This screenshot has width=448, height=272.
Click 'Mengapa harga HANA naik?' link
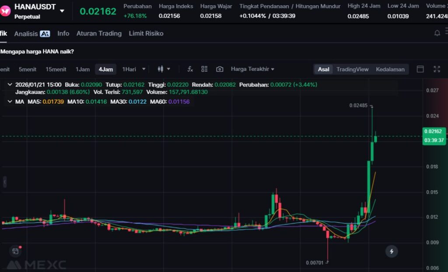coord(38,52)
